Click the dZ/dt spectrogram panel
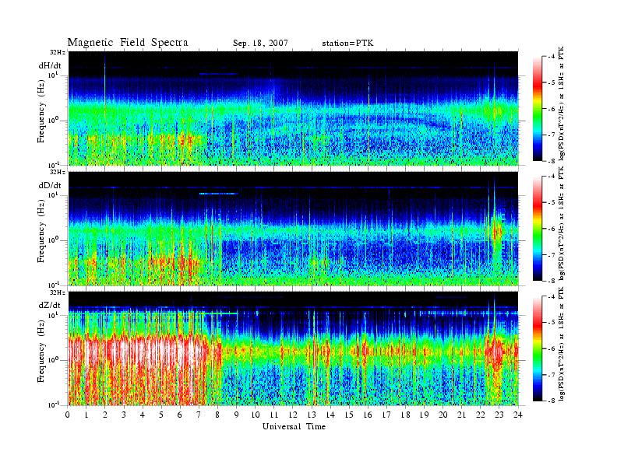 coord(294,348)
